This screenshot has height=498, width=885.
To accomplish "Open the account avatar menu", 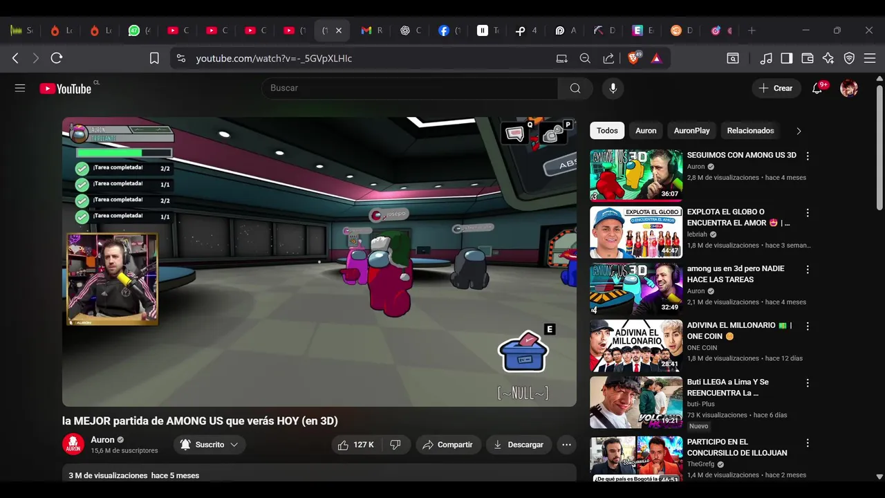I will coord(849,89).
